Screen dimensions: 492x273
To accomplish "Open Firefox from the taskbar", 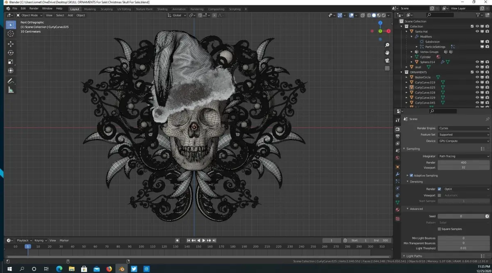I will click(x=109, y=269).
